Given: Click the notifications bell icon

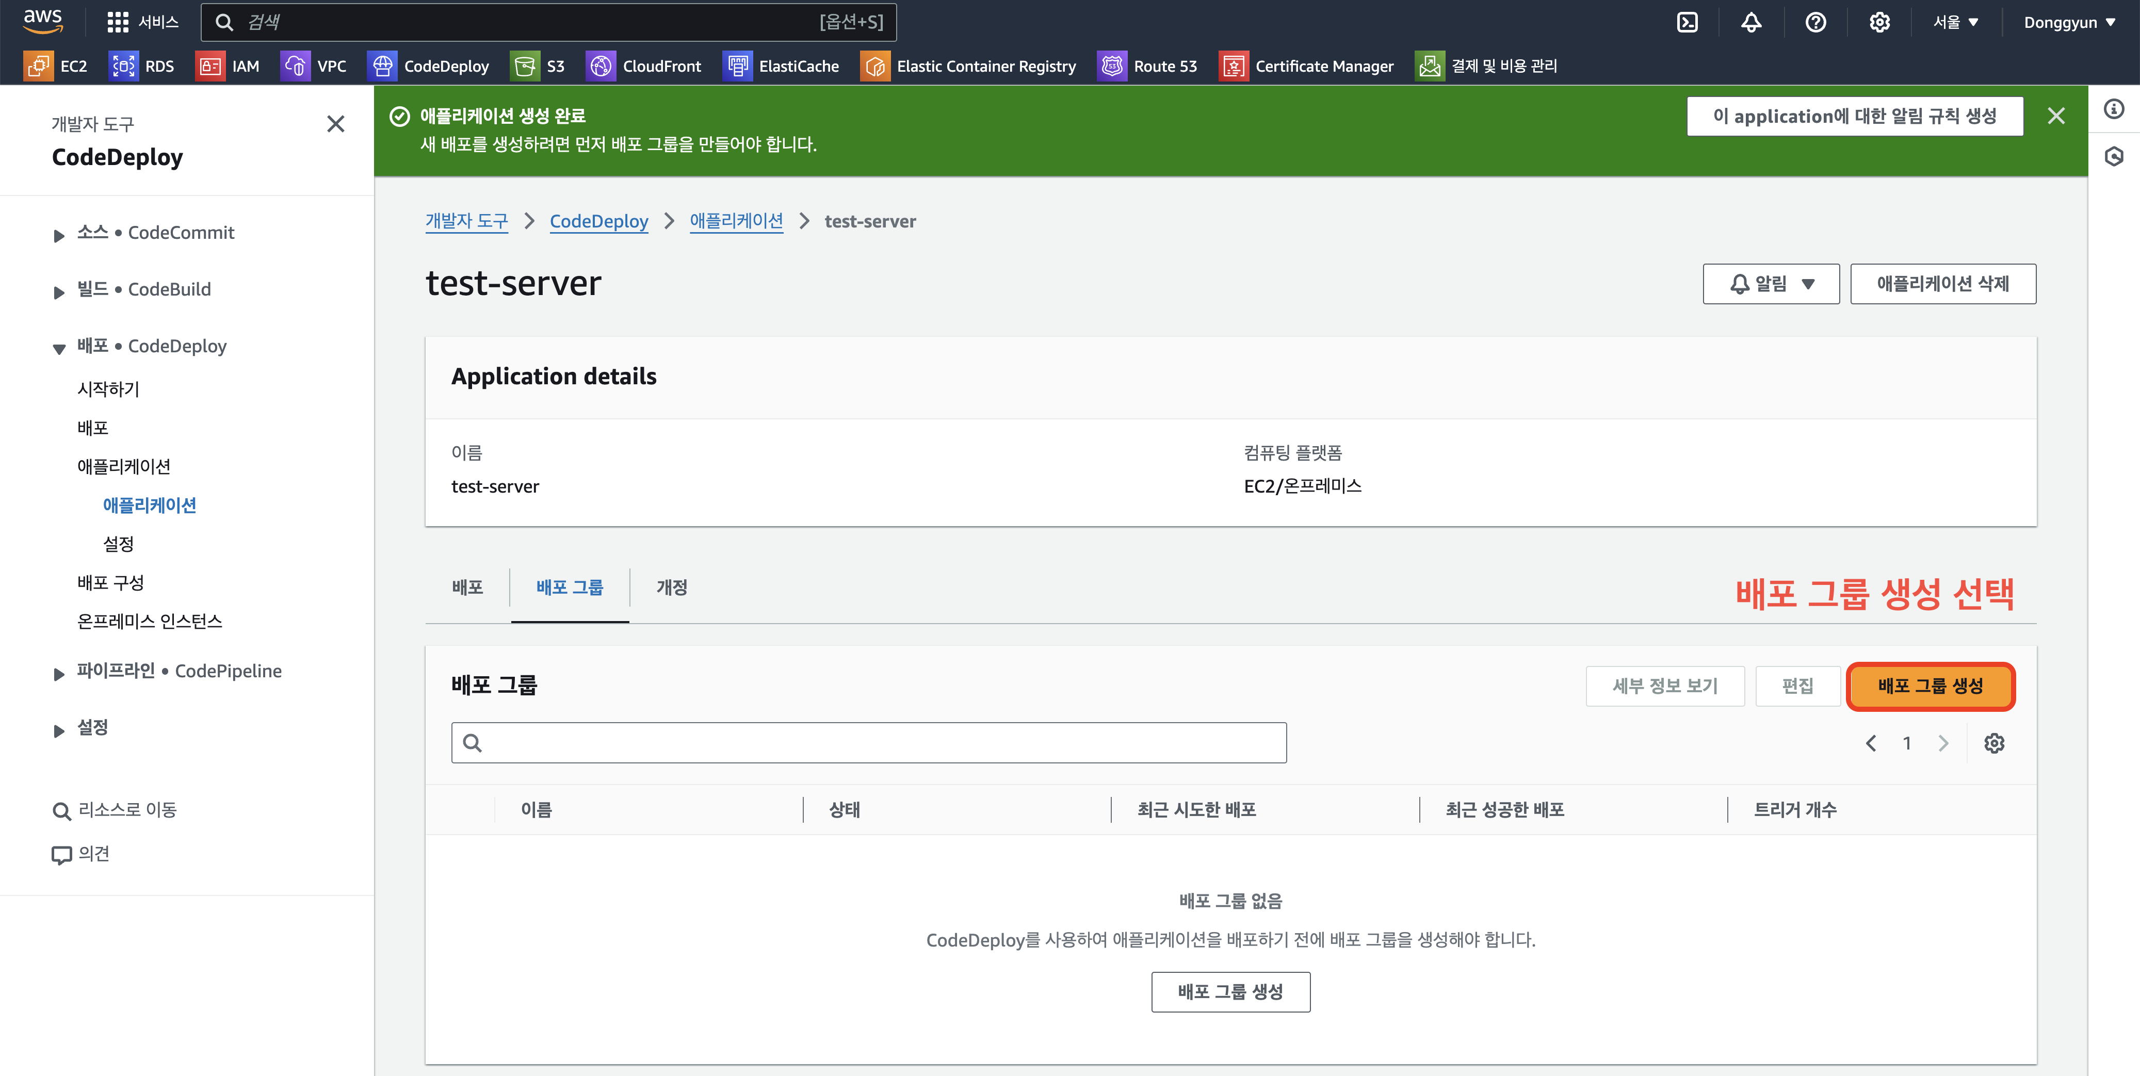Looking at the screenshot, I should point(1751,22).
